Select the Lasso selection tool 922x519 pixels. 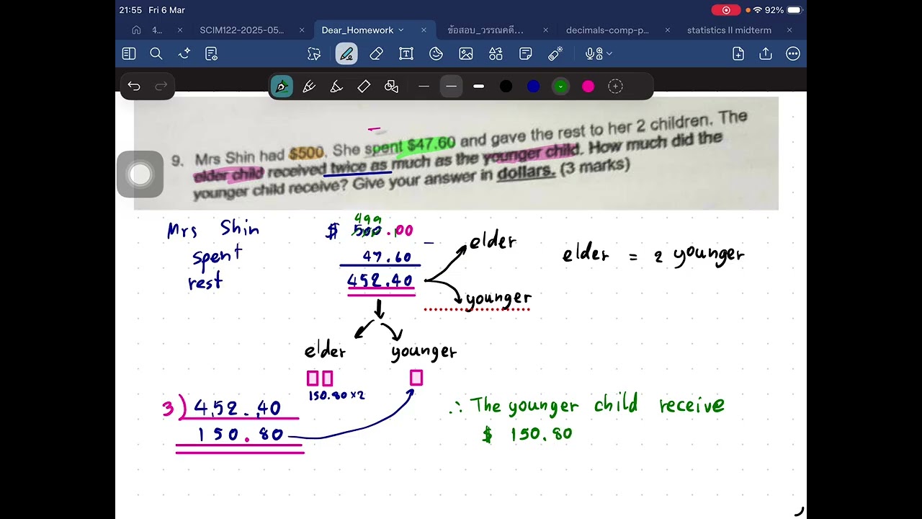(314, 53)
